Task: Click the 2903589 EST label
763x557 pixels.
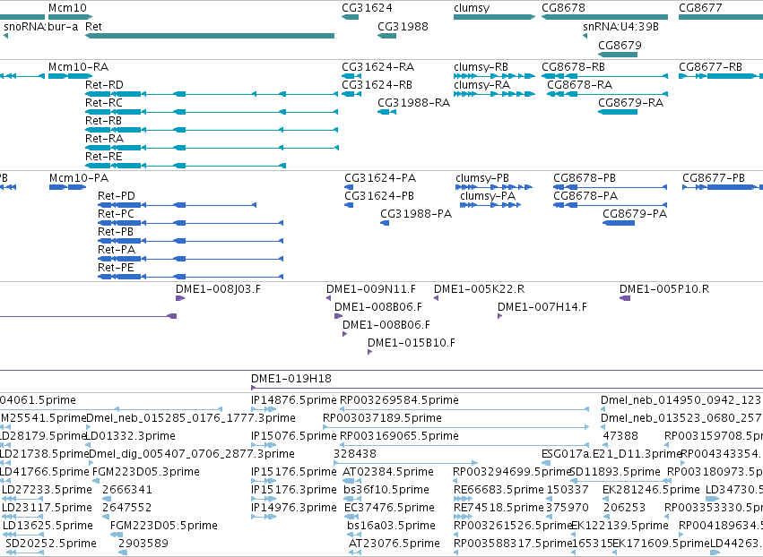Action: pos(143,544)
